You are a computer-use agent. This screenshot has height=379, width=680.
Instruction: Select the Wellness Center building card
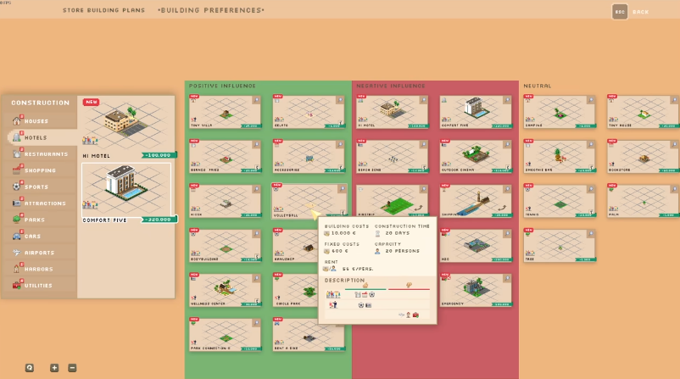tap(225, 290)
